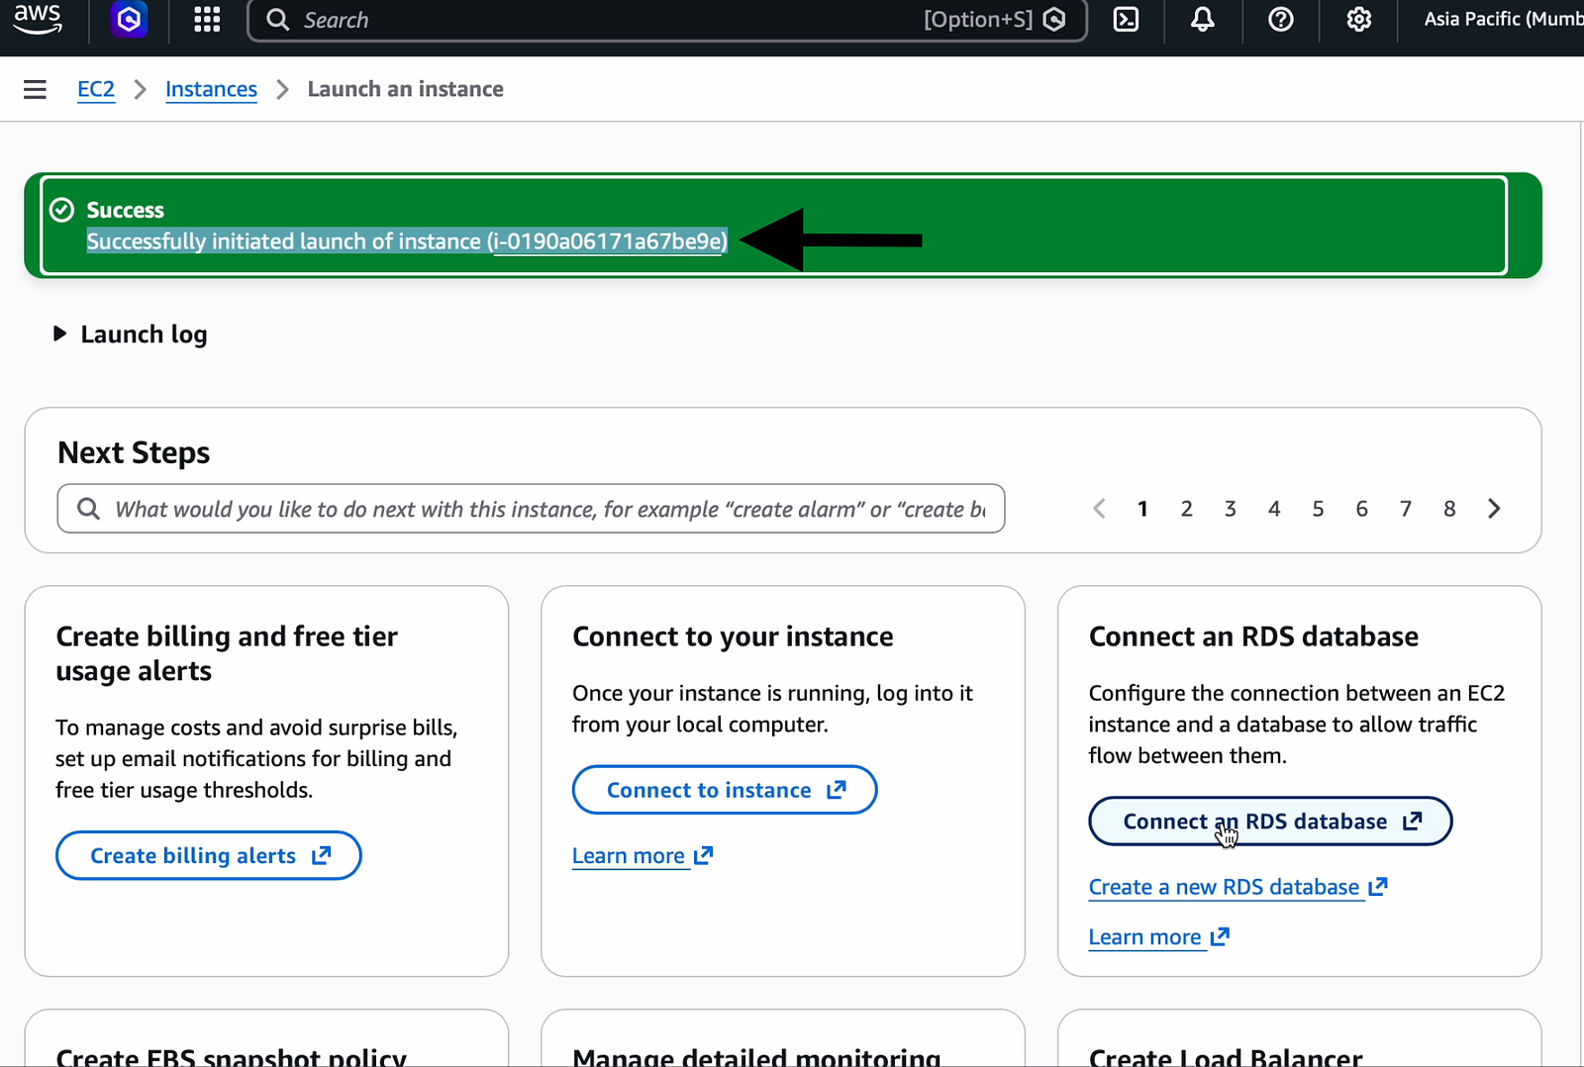
Task: Open instance i-0190a06171a67be9e link
Action: pos(608,242)
